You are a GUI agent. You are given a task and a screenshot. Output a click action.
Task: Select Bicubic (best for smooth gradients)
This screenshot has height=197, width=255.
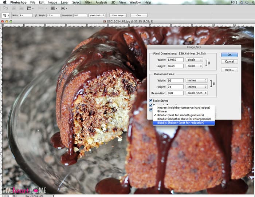tap(184, 115)
